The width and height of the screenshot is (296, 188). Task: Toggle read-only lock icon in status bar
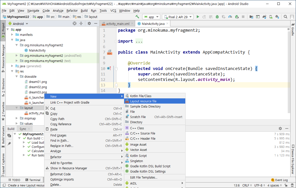click(286, 185)
